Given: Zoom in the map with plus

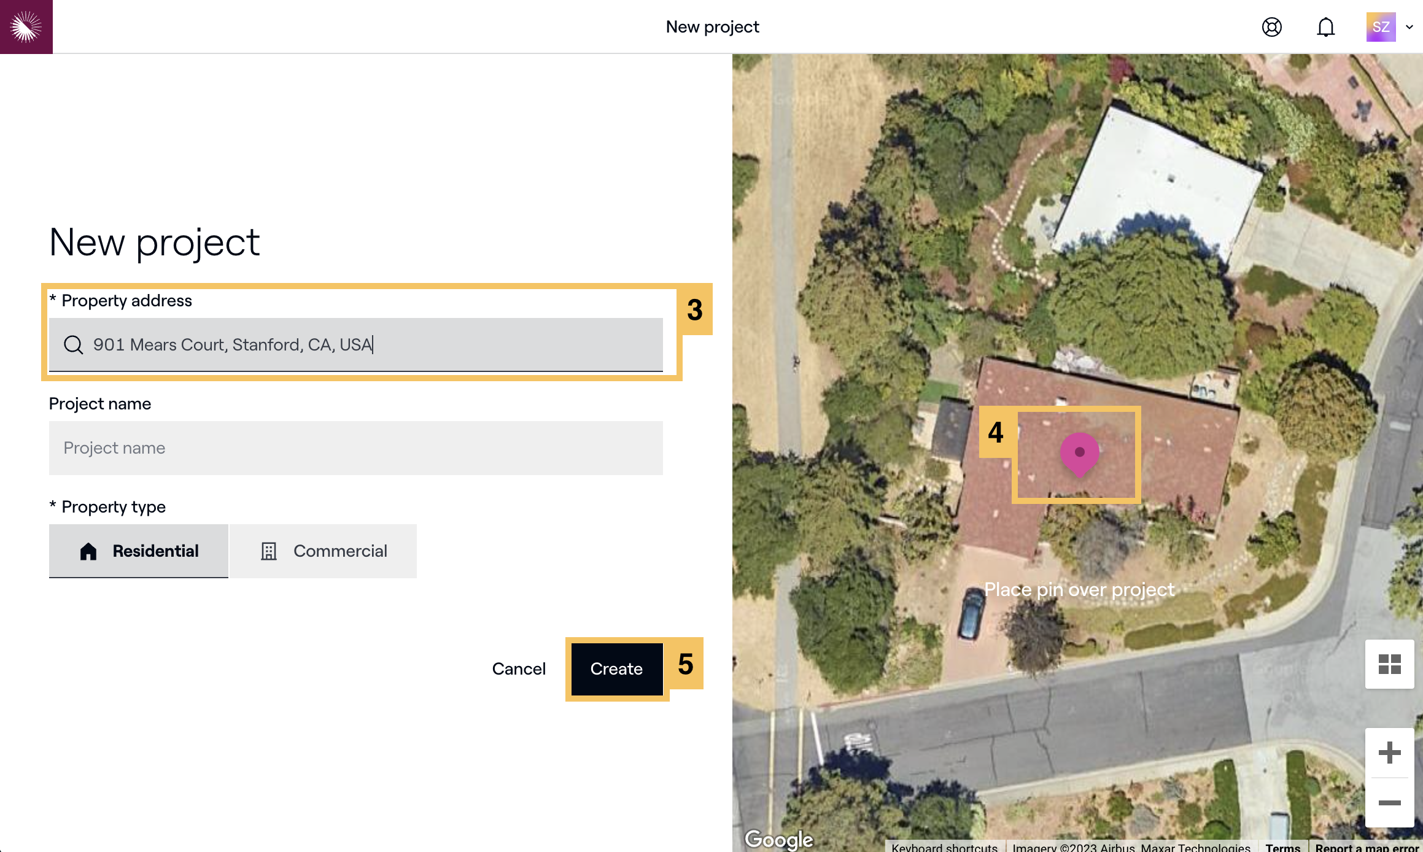Looking at the screenshot, I should point(1389,753).
